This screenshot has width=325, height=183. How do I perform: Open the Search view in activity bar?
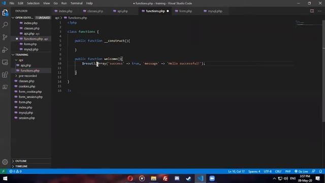[x=5, y=25]
